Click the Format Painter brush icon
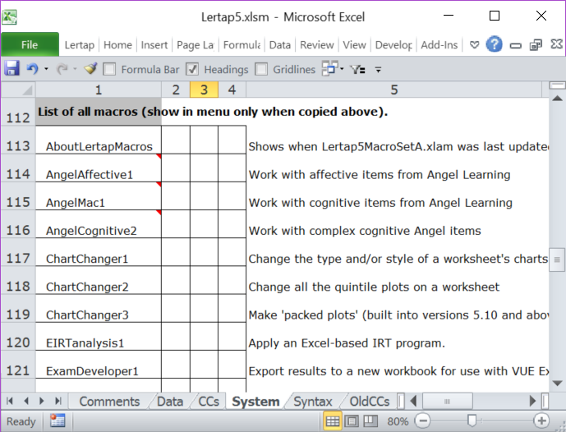This screenshot has width=566, height=432. [90, 68]
